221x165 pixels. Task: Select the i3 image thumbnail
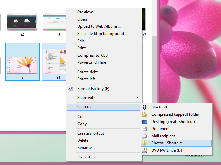click(x=55, y=22)
